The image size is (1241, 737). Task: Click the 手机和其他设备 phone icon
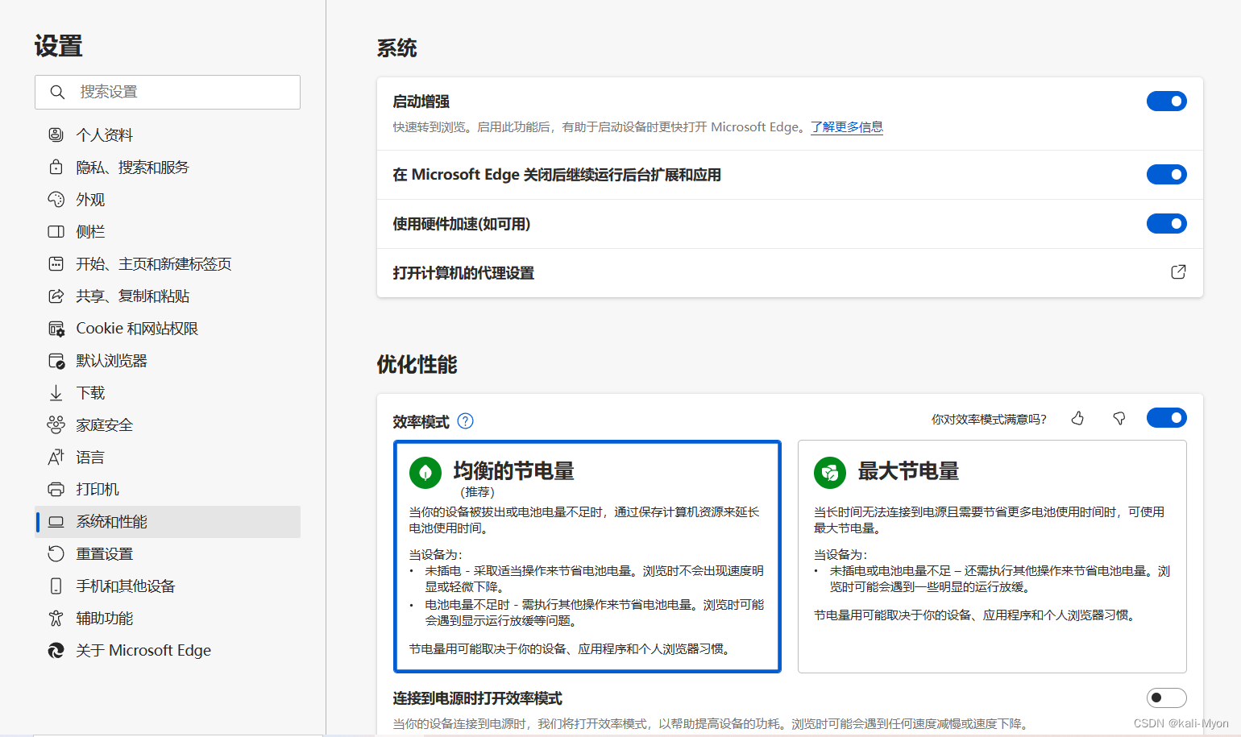pyautogui.click(x=56, y=586)
